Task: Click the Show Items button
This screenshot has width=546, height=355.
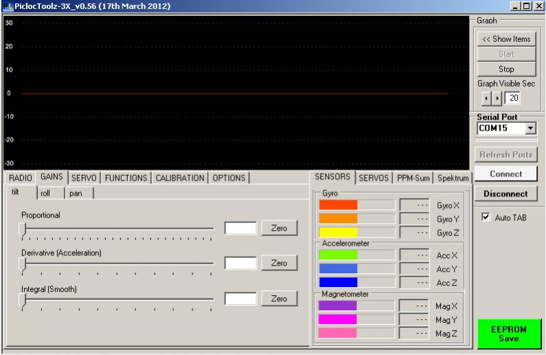Action: tap(505, 39)
